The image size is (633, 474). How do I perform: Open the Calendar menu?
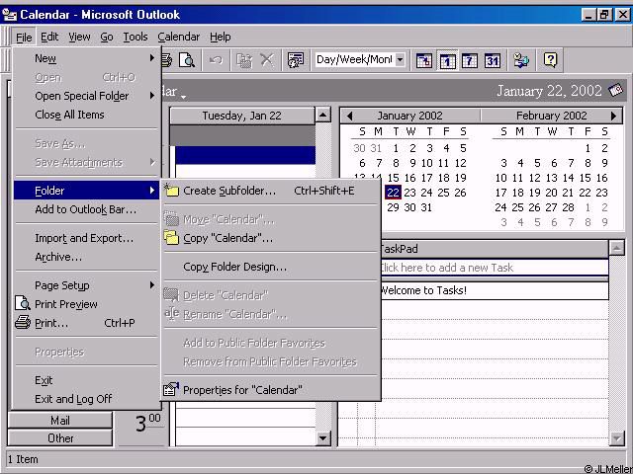tap(178, 38)
